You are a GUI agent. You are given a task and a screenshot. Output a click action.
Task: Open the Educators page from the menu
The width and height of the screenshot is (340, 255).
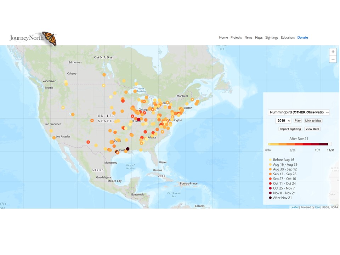click(x=288, y=37)
